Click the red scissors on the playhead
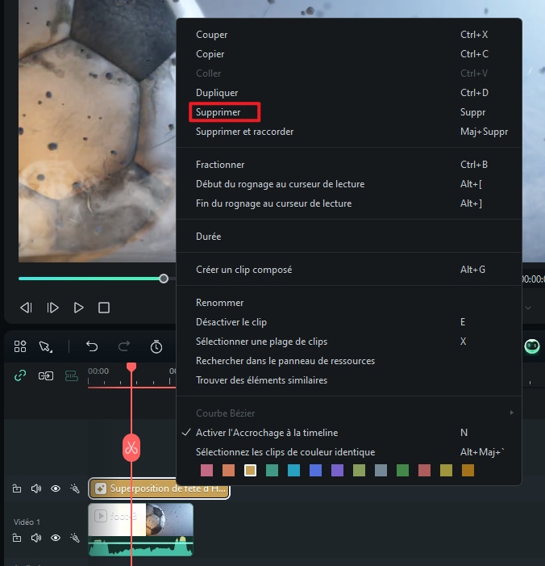This screenshot has width=545, height=566. pyautogui.click(x=131, y=447)
